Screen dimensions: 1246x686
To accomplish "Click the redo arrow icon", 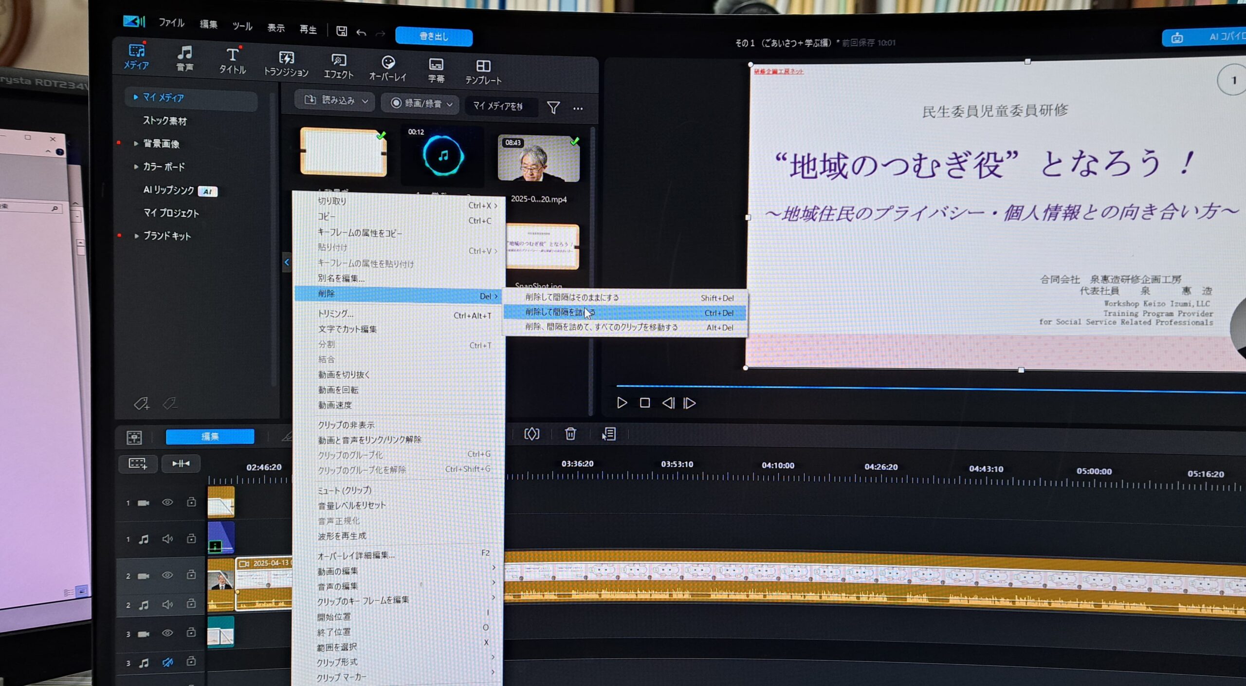I will [380, 34].
